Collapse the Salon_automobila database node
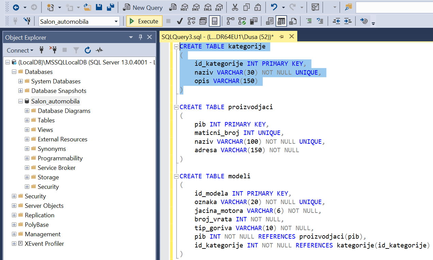 pyautogui.click(x=20, y=101)
